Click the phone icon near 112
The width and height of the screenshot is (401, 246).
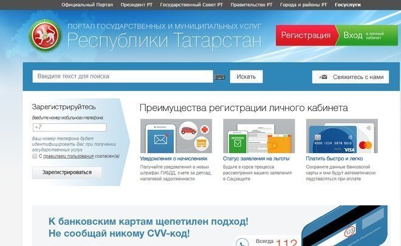click(x=242, y=242)
